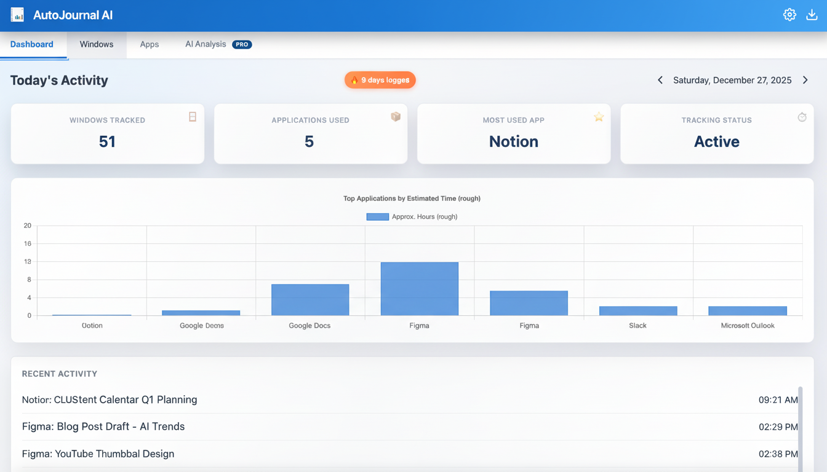The height and width of the screenshot is (472, 827).
Task: Open the Apps tab
Action: pos(149,44)
